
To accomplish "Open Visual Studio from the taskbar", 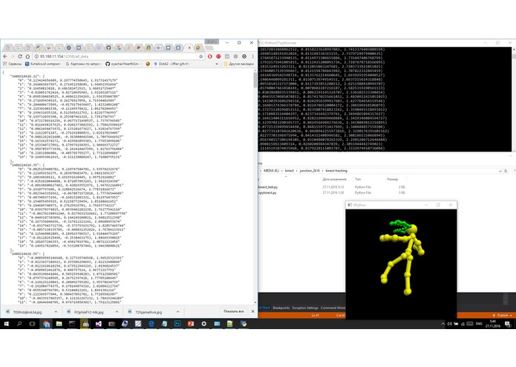I will tap(99, 324).
